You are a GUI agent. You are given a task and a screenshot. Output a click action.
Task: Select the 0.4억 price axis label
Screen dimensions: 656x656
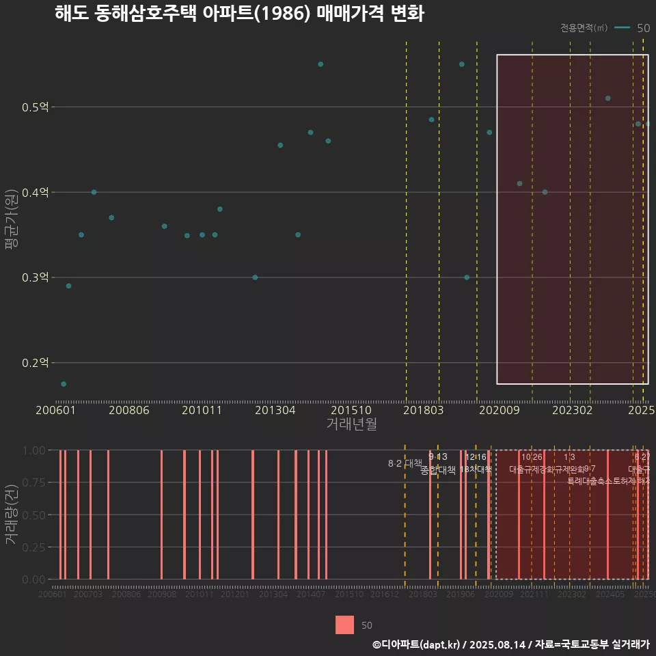tap(35, 193)
